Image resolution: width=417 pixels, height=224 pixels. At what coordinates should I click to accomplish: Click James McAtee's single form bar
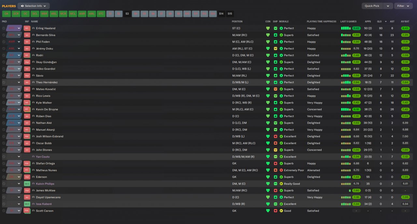[x=350, y=190]
